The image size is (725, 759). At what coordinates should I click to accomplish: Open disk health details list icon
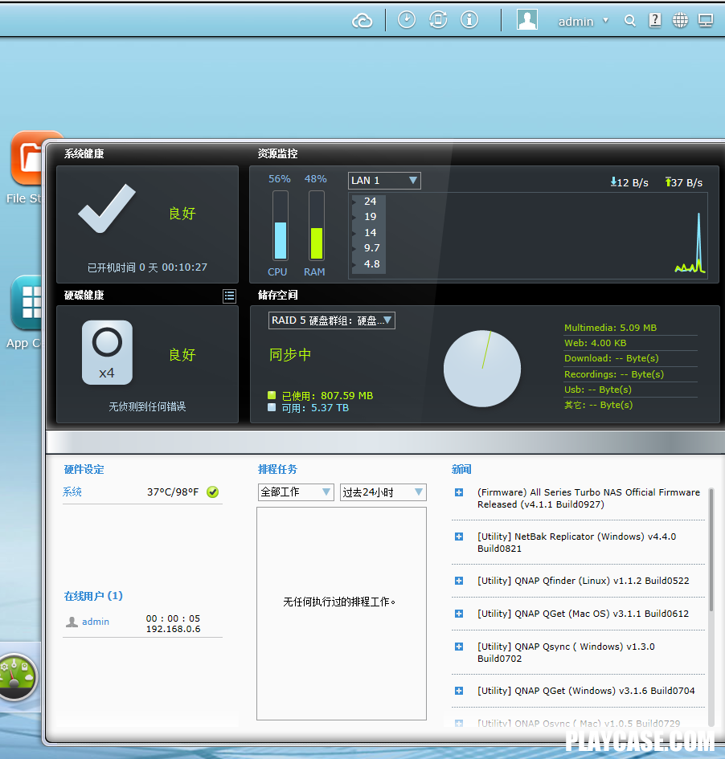tap(230, 296)
